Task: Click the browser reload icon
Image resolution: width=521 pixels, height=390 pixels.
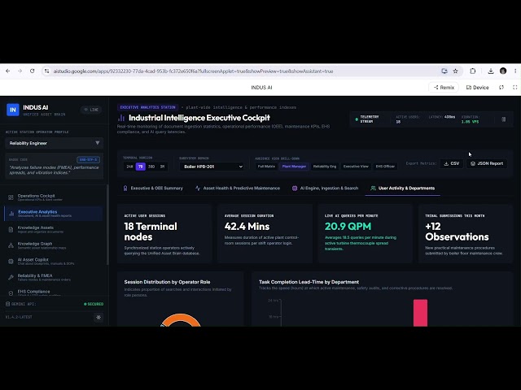Action: coord(33,71)
